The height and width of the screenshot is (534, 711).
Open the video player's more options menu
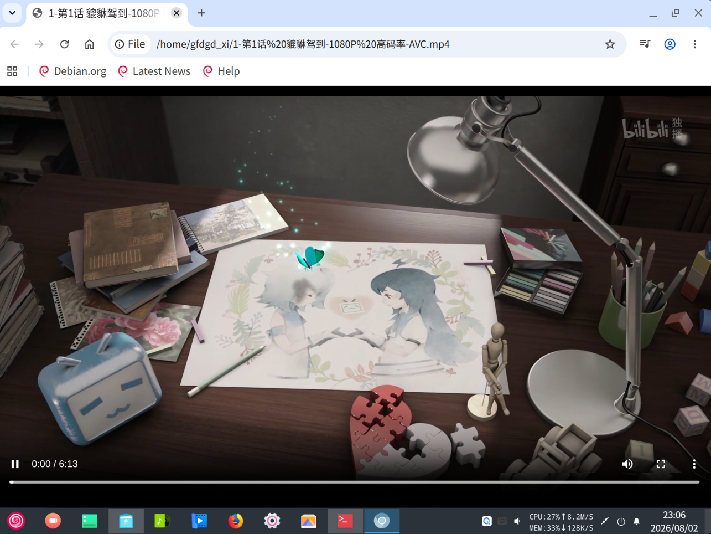click(x=694, y=464)
